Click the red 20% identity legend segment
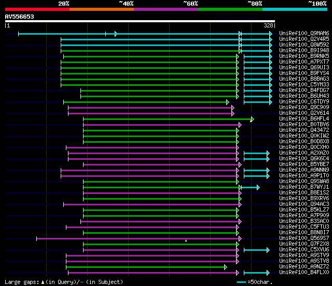Viewport: 332px width, 286px height. coord(37,9)
